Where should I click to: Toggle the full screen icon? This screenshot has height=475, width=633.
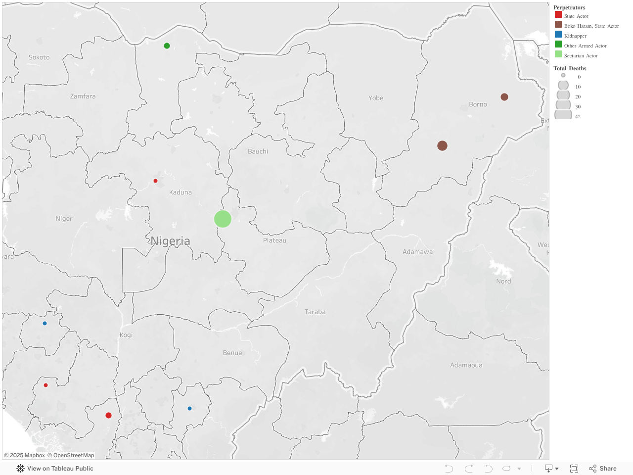pyautogui.click(x=574, y=468)
